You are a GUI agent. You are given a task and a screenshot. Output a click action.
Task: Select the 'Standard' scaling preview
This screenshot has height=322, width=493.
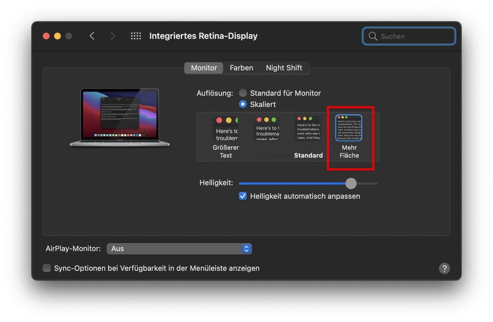tap(308, 129)
